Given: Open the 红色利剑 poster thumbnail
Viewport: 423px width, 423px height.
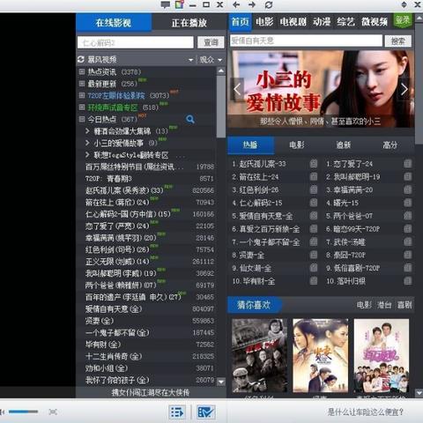Looking at the screenshot, I should [x=259, y=355].
